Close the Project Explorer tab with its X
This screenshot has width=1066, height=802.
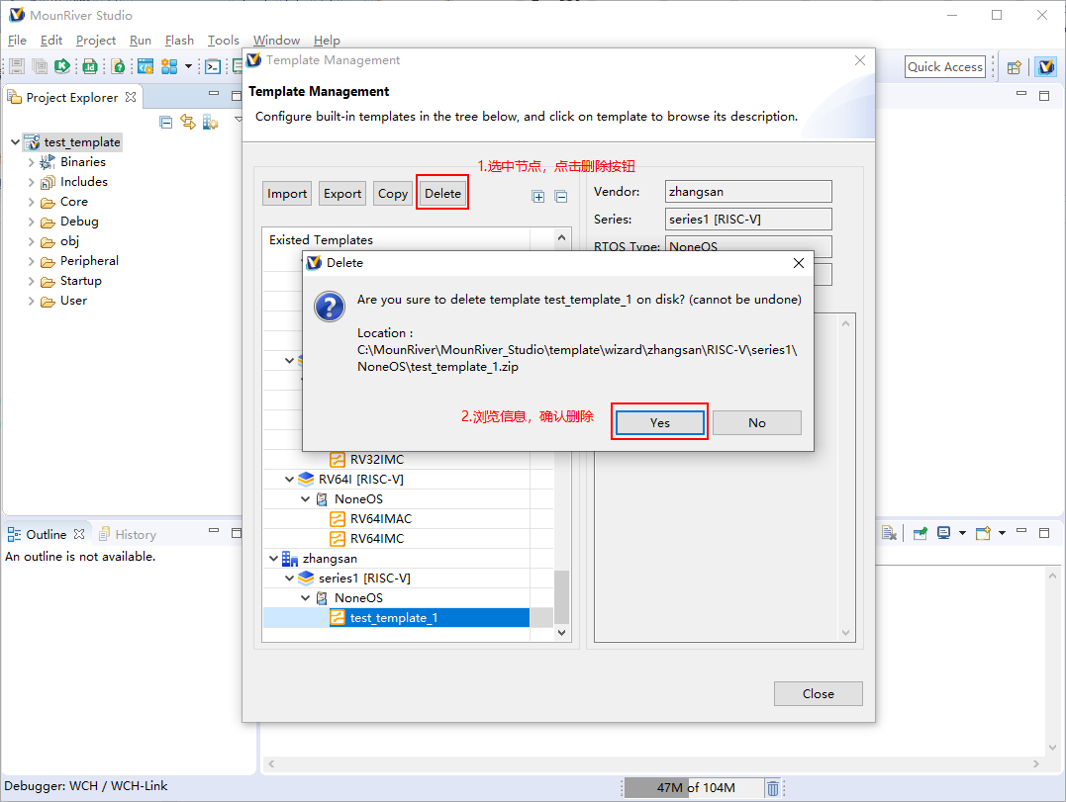(x=131, y=97)
